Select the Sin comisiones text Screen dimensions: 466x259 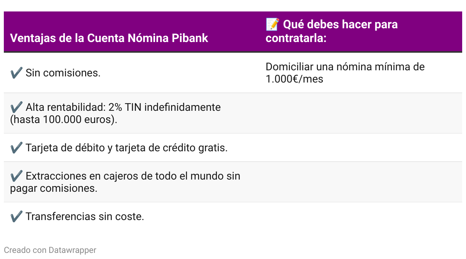pos(63,73)
